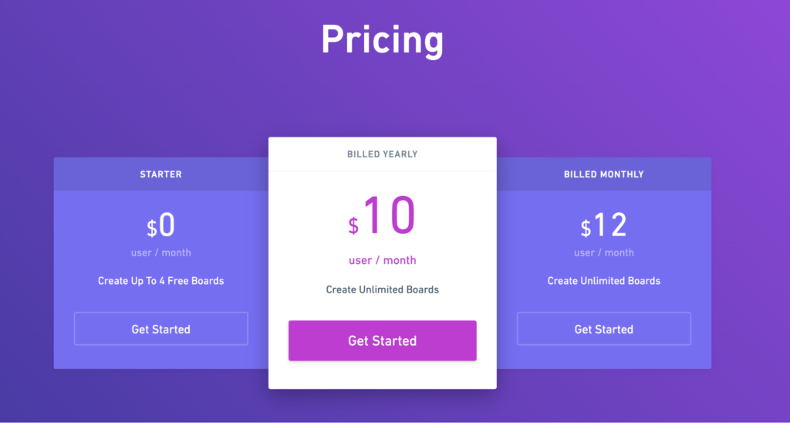The width and height of the screenshot is (790, 423).
Task: Click "user / month" under the $12 price
Action: (x=603, y=252)
